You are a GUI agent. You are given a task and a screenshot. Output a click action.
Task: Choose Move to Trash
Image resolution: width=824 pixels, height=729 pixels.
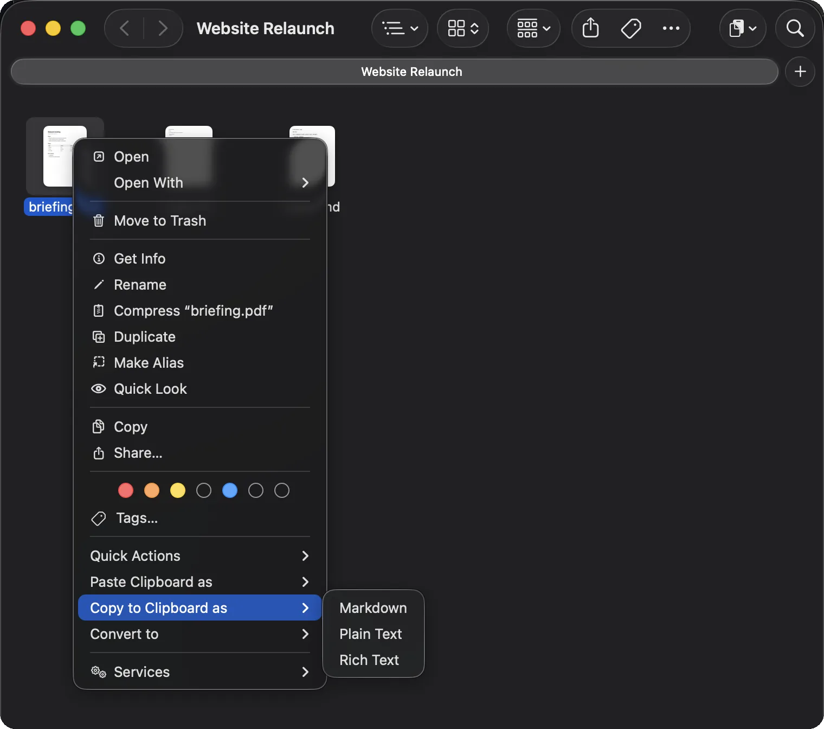199,221
